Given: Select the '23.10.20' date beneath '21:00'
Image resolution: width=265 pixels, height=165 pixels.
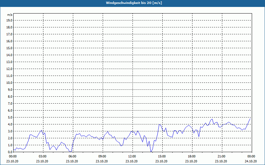Looking at the screenshot, I should click(221, 161).
